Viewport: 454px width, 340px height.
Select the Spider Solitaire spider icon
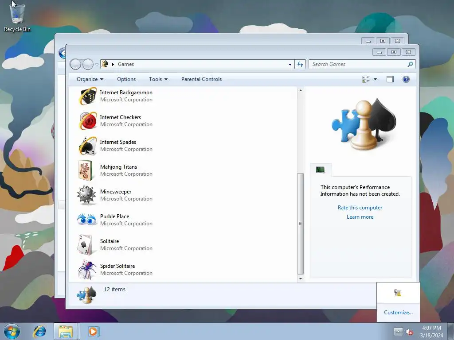pyautogui.click(x=87, y=270)
